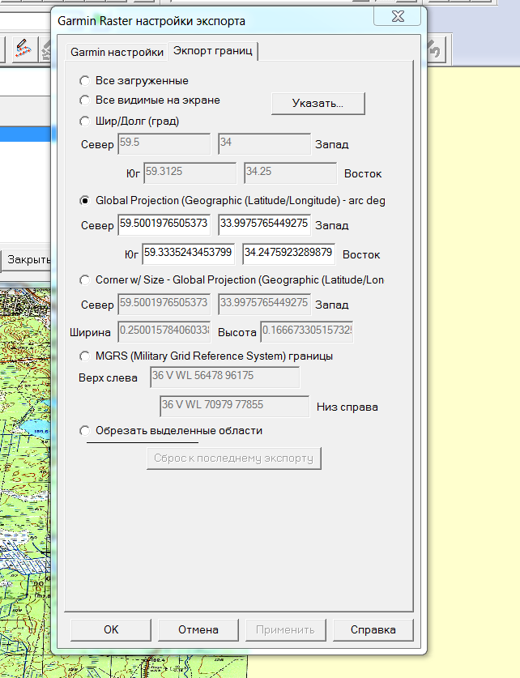Click the editable 'Юг' field showing 59.3335243453799

189,253
